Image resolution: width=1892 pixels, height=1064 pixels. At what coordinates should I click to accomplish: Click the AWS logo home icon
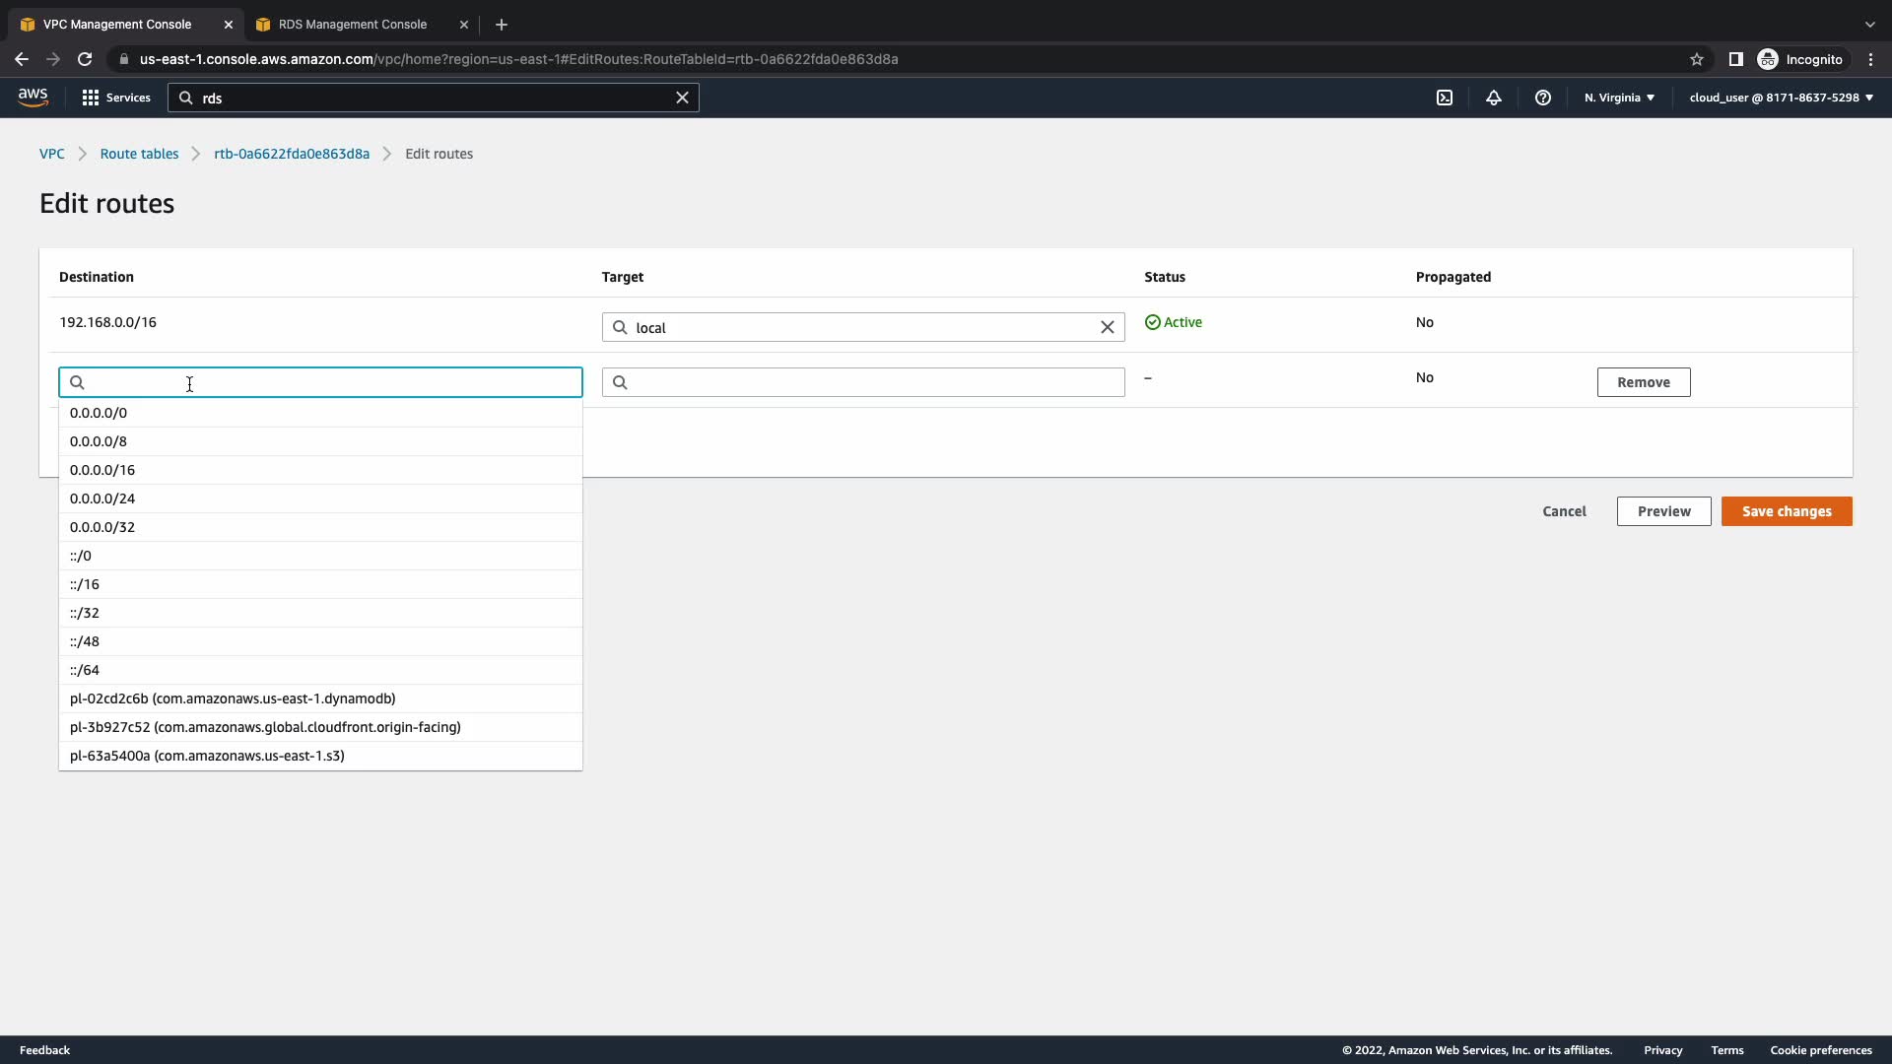point(33,97)
